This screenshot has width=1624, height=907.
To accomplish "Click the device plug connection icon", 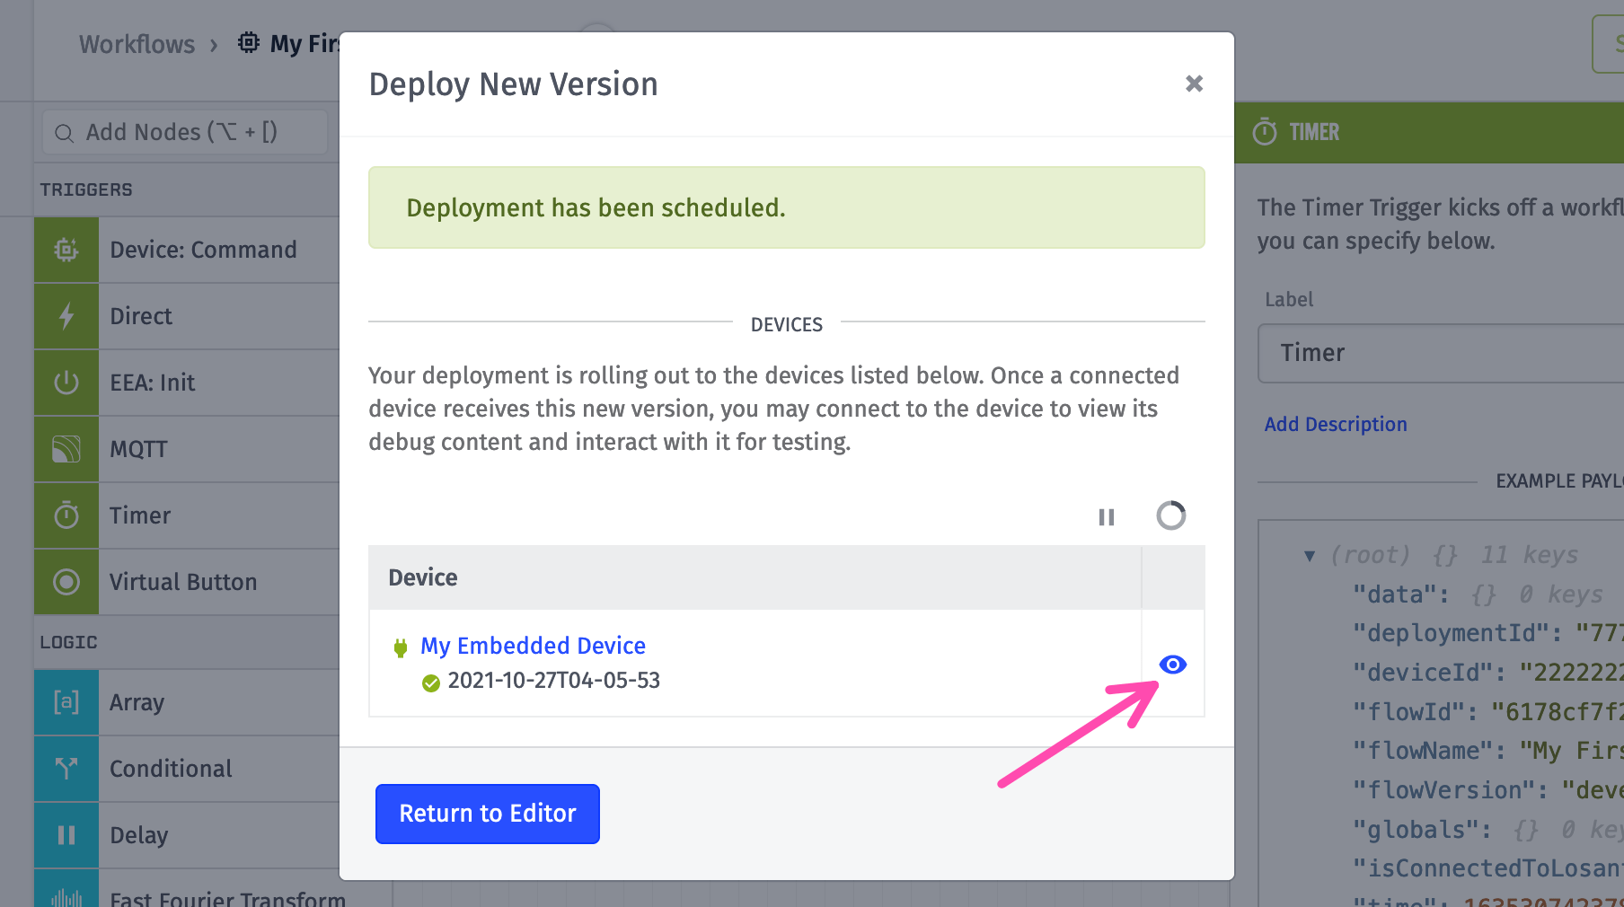I will click(x=401, y=647).
